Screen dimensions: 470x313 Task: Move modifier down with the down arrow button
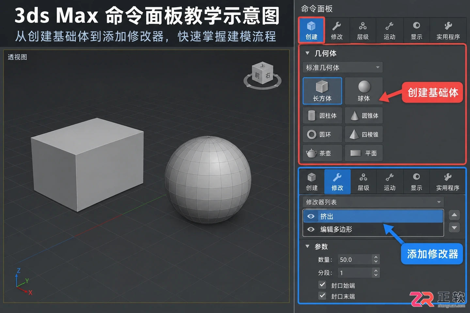tap(454, 227)
